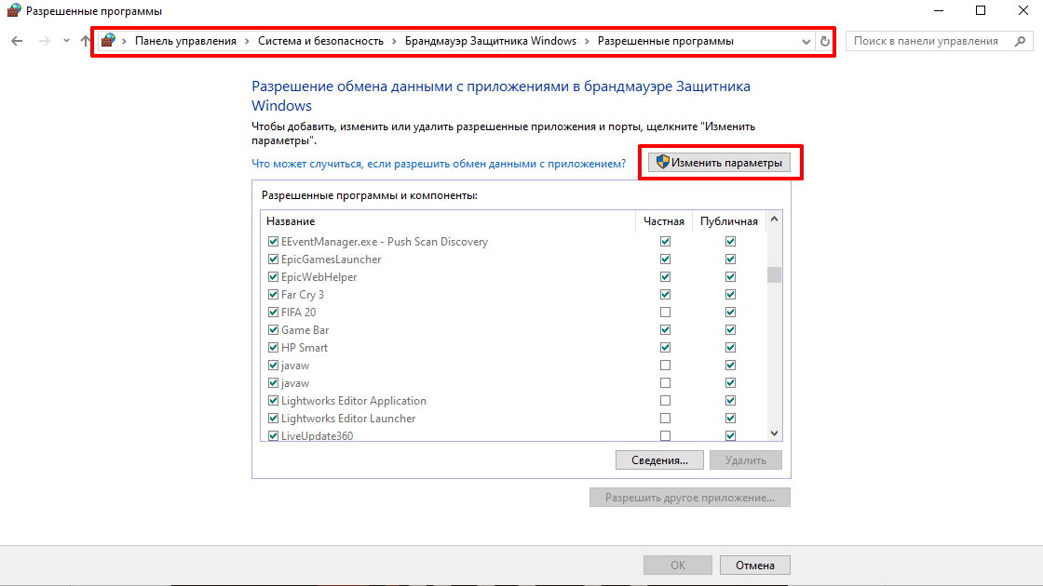Select LiveUpdate360 row name
Screen dimensions: 1043x586
(317, 436)
